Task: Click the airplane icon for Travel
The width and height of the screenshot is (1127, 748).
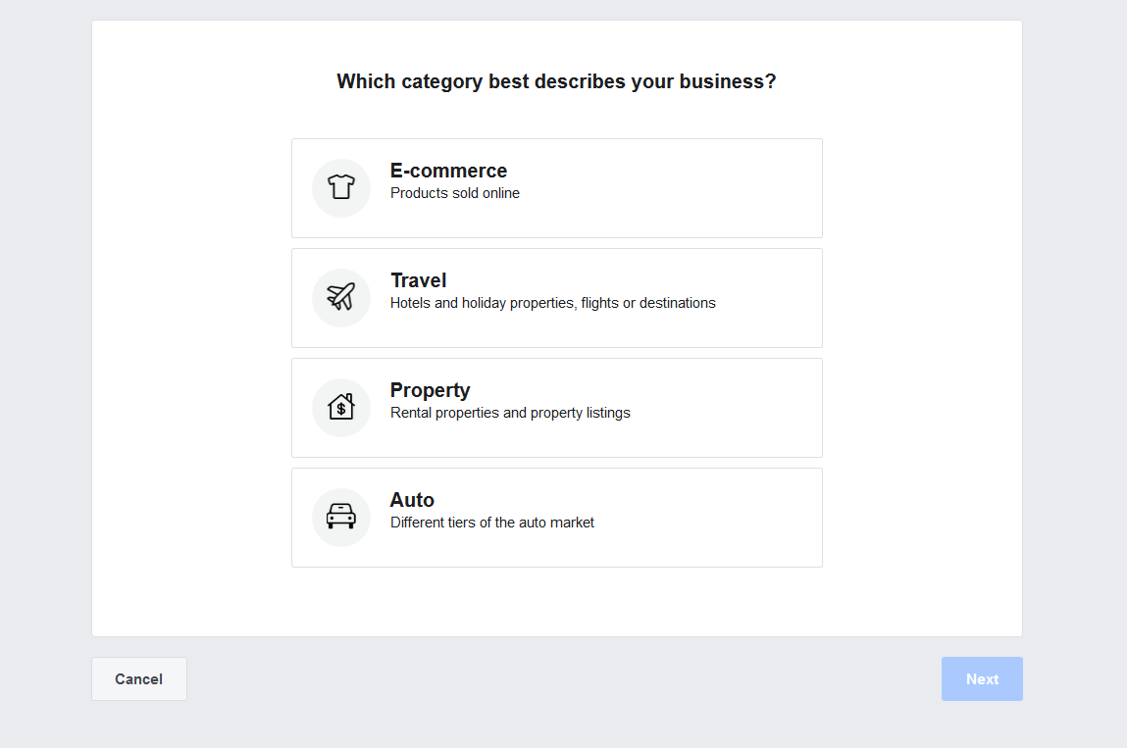Action: (340, 297)
